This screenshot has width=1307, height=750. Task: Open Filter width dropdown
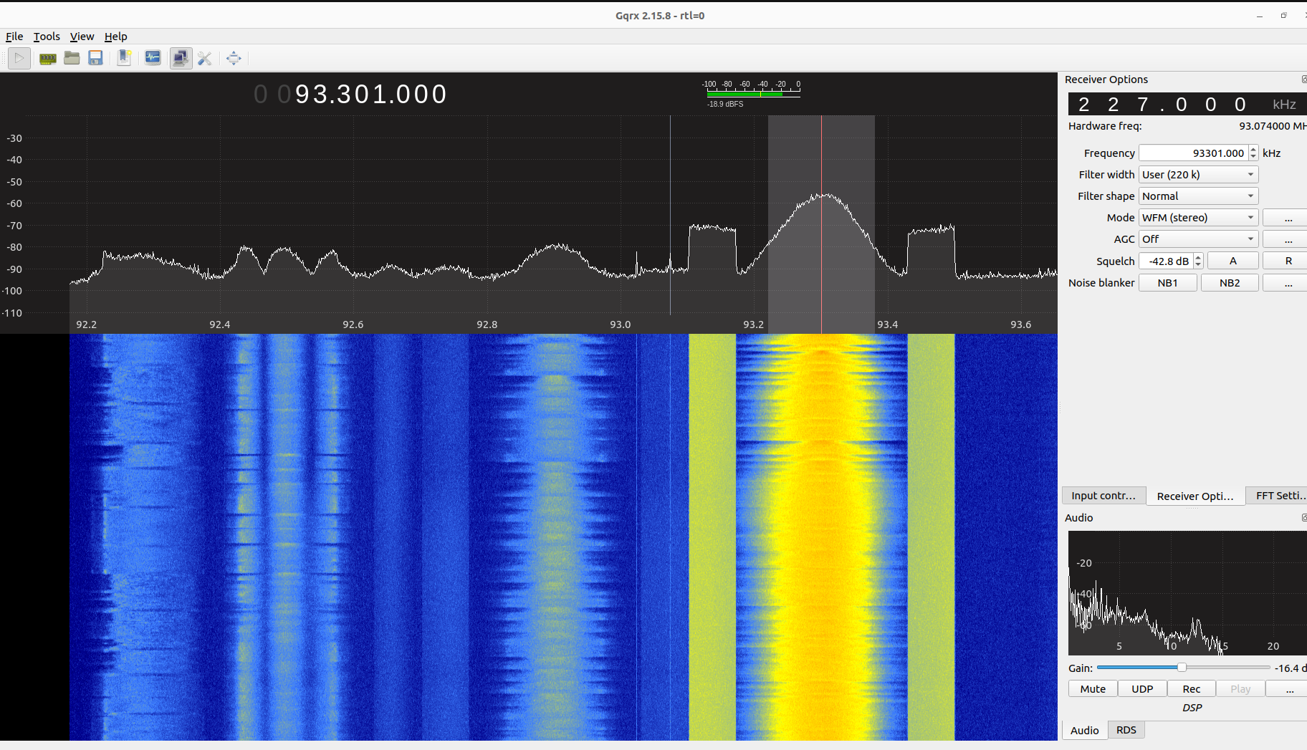(x=1198, y=175)
